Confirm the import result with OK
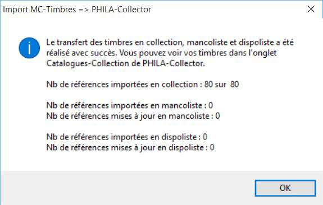Viewport: 323px width, 205px height. coord(285,188)
